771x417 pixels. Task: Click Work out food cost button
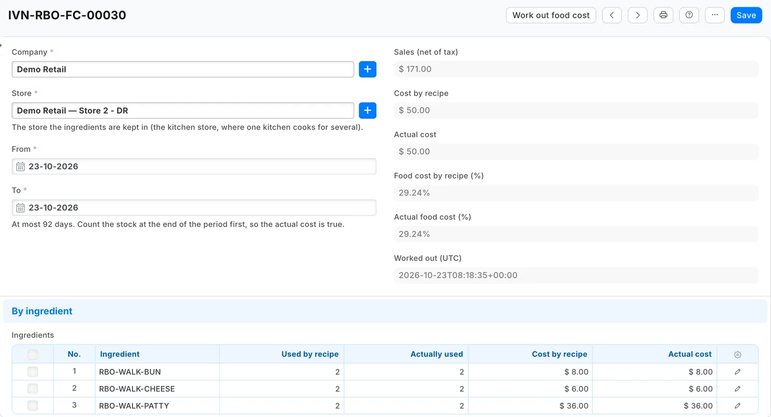click(551, 15)
